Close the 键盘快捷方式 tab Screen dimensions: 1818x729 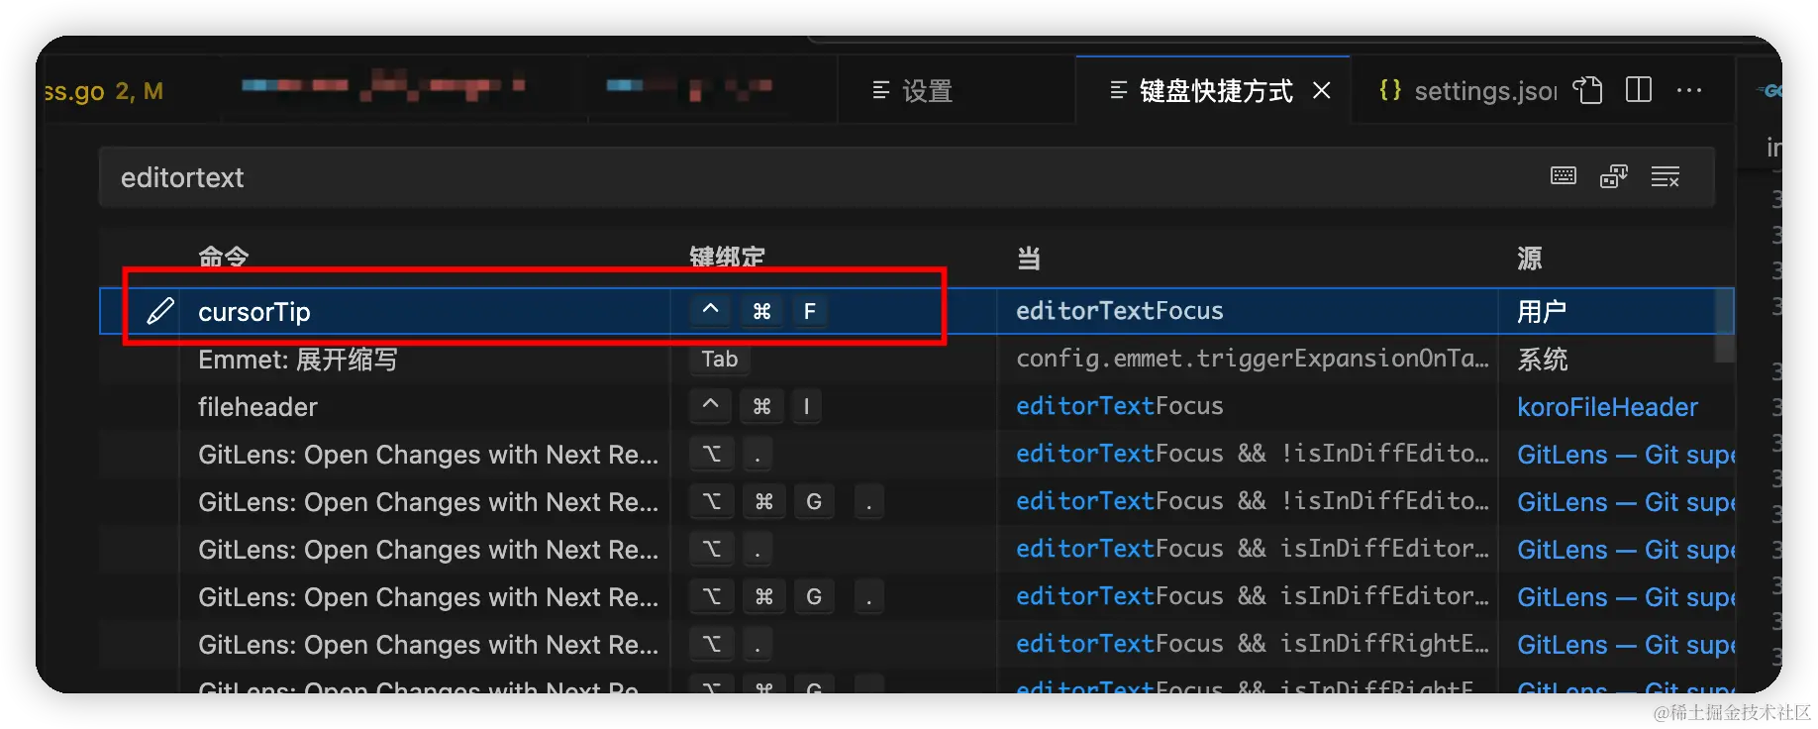click(x=1321, y=90)
